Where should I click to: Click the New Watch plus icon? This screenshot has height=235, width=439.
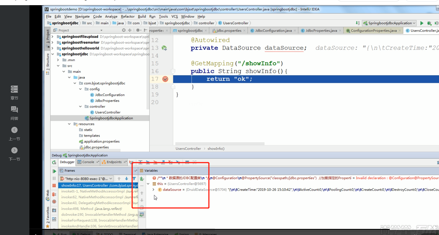point(142,179)
